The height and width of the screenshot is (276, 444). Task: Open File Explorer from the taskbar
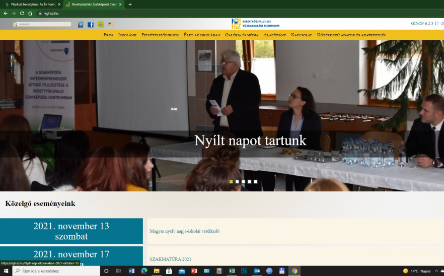[157, 271]
